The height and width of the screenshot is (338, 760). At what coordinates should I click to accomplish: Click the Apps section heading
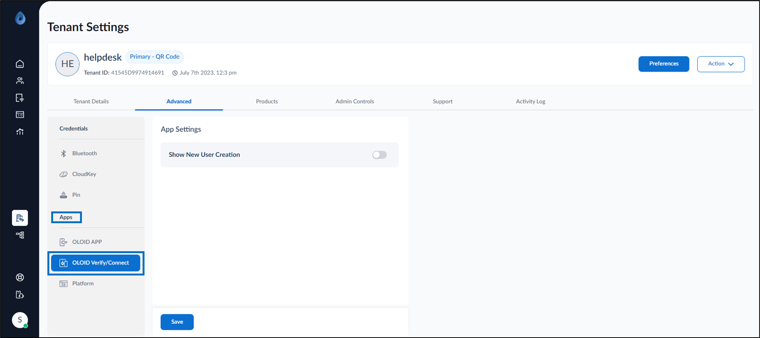[66, 218]
